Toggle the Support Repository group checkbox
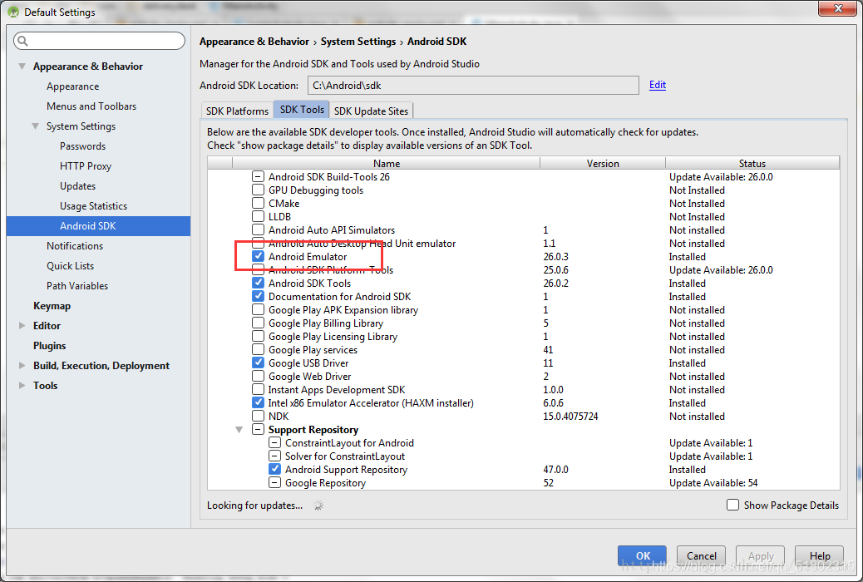The height and width of the screenshot is (582, 863). click(258, 430)
